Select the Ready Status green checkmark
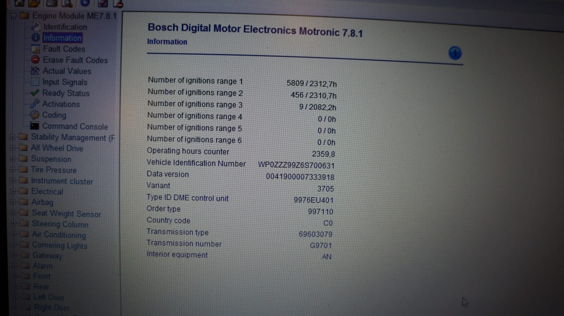The width and height of the screenshot is (564, 316). click(x=36, y=92)
